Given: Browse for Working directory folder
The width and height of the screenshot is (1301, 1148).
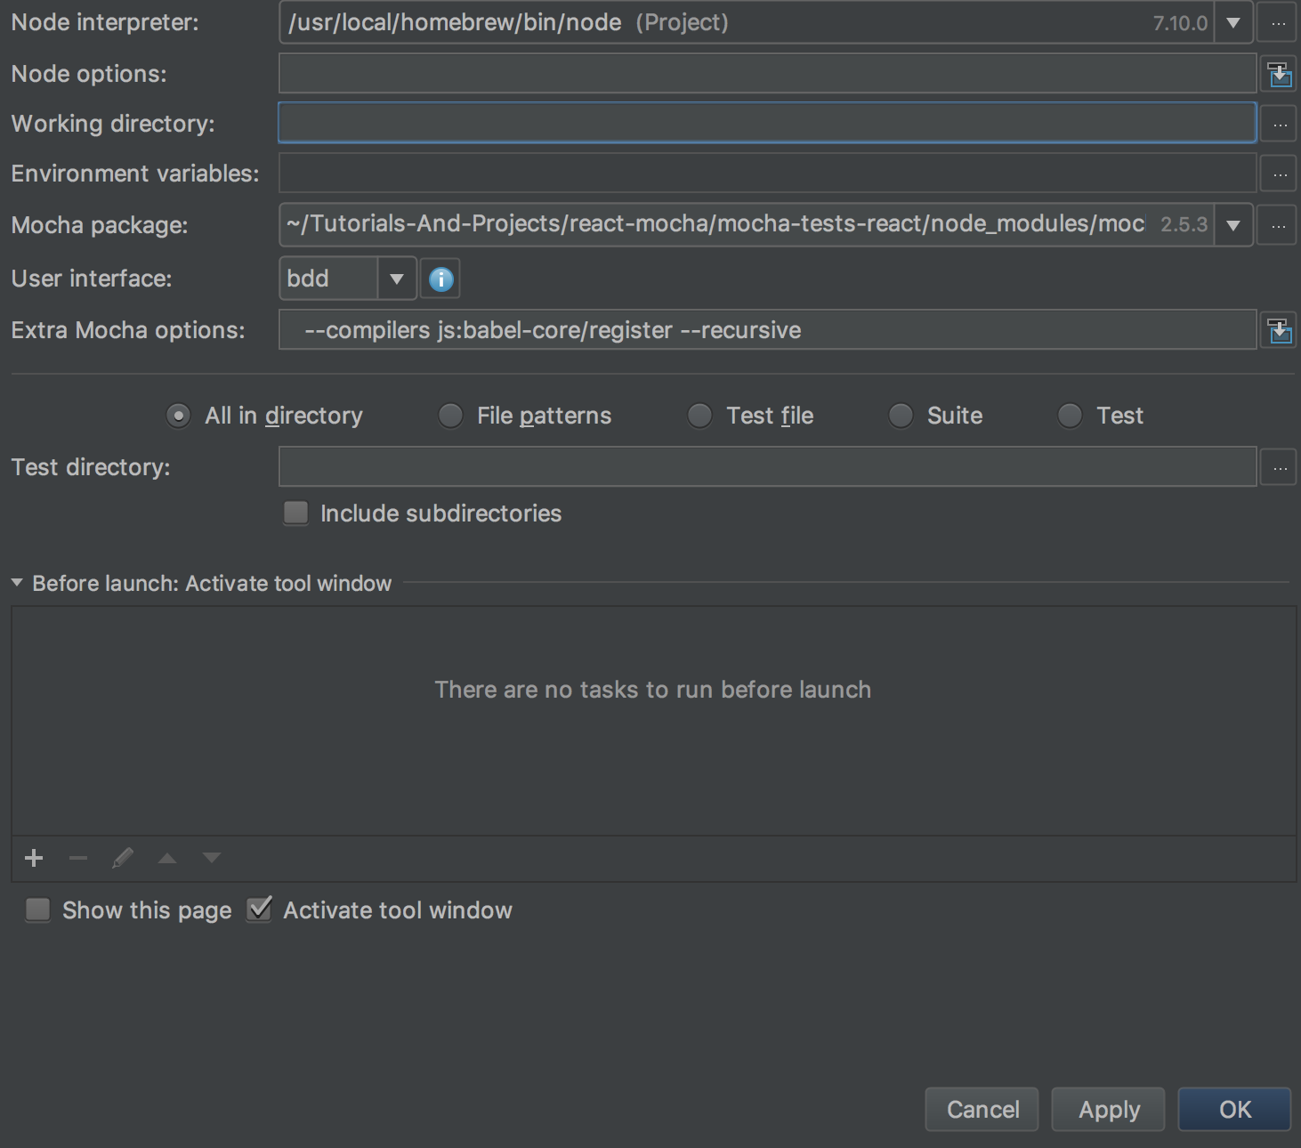Looking at the screenshot, I should click(x=1280, y=124).
